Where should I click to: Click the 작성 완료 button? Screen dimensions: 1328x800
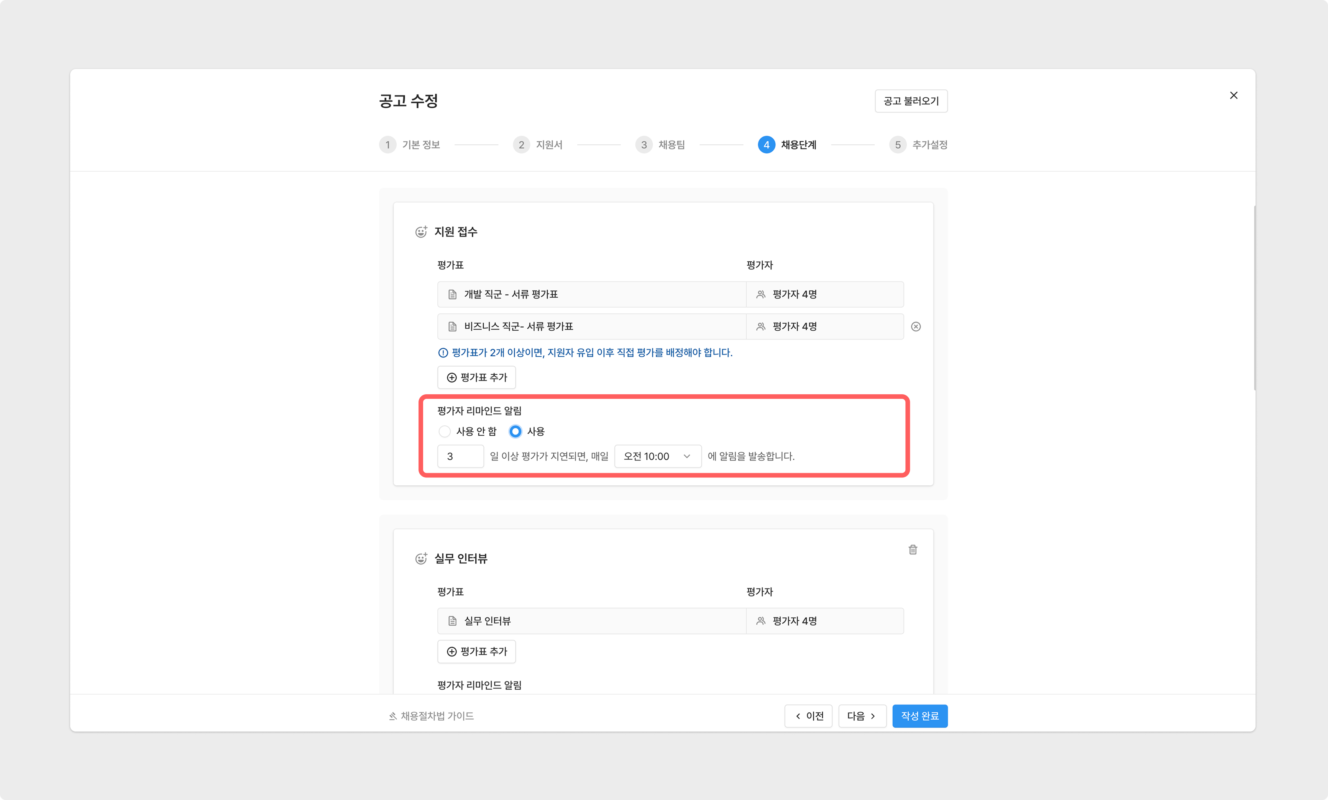919,716
